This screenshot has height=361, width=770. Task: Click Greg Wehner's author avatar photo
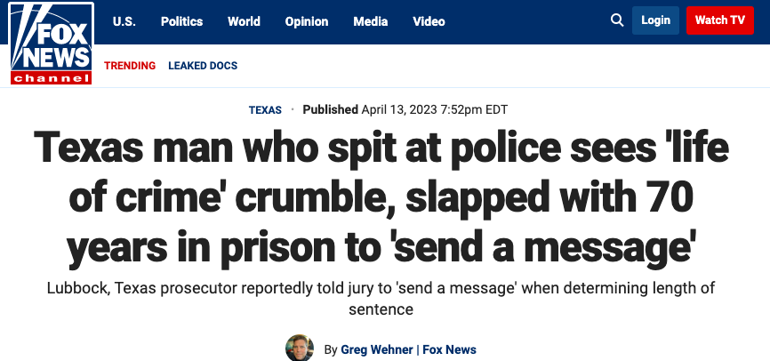[x=300, y=348]
